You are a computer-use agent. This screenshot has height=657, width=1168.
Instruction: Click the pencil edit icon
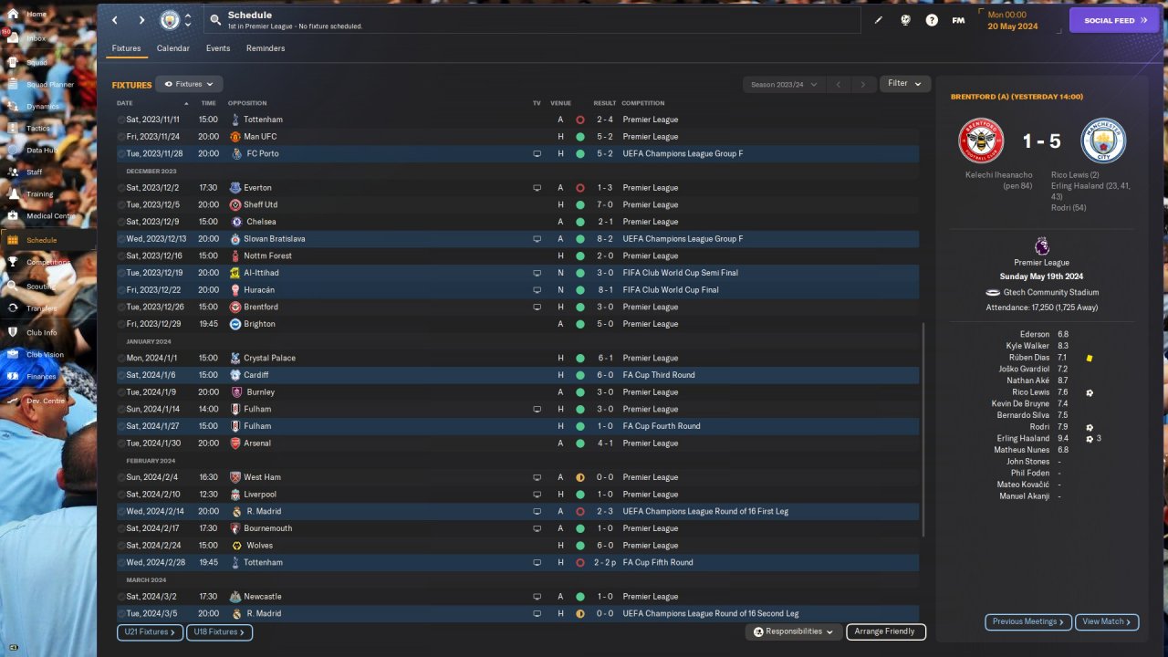(x=879, y=20)
